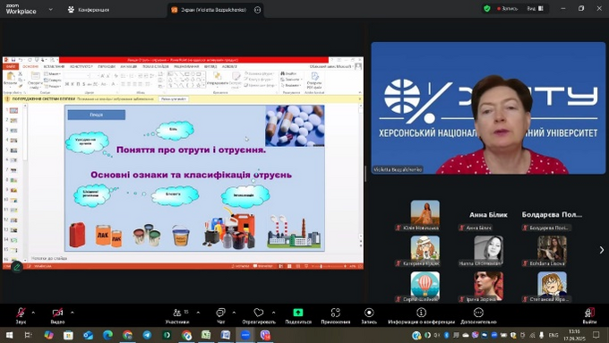The image size is (609, 343).
Task: Open the Participants panel in Zoom
Action: [x=177, y=315]
